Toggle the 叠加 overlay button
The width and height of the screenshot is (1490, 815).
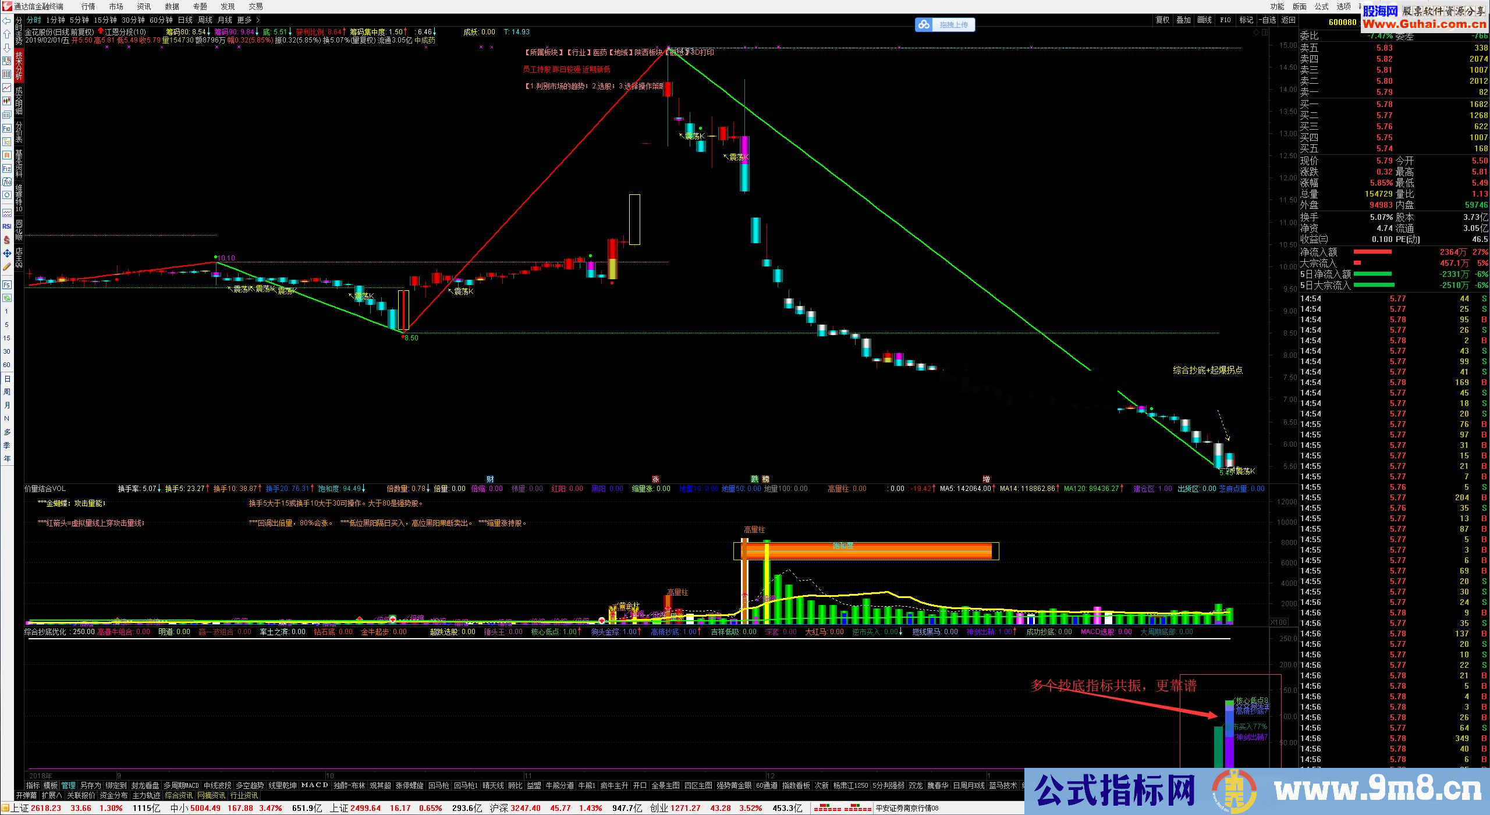(x=1183, y=20)
